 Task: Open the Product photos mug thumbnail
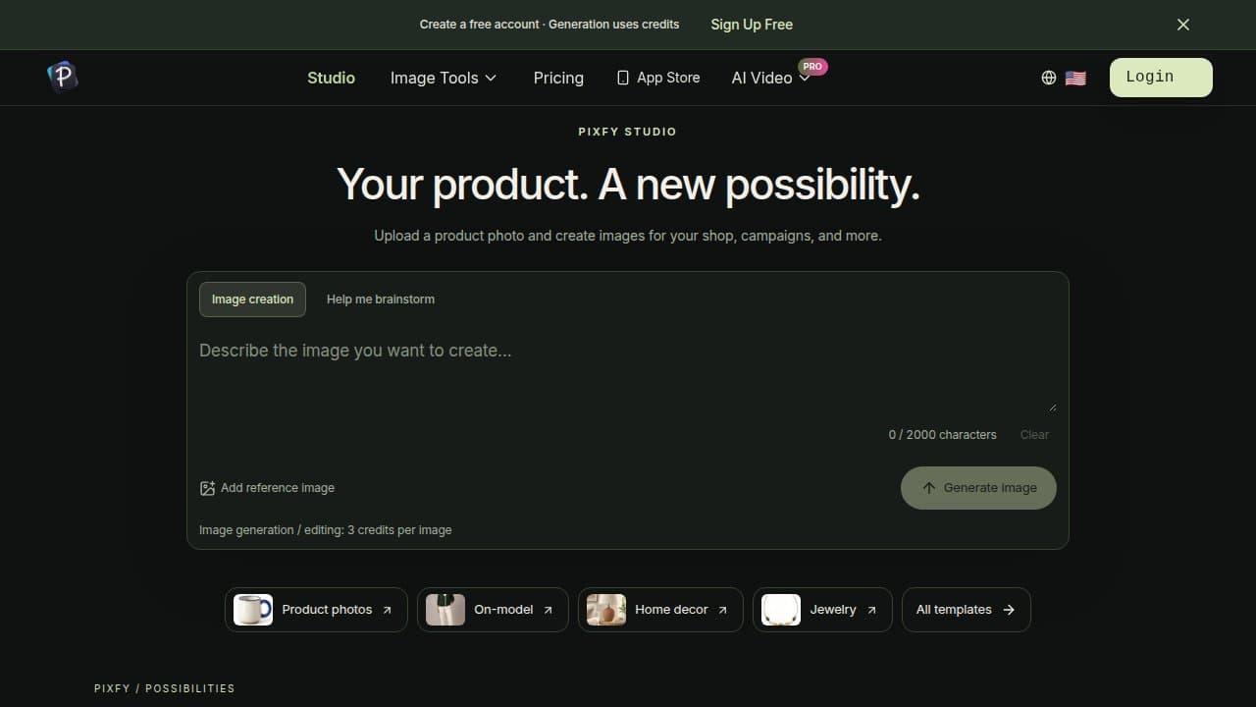pyautogui.click(x=253, y=610)
